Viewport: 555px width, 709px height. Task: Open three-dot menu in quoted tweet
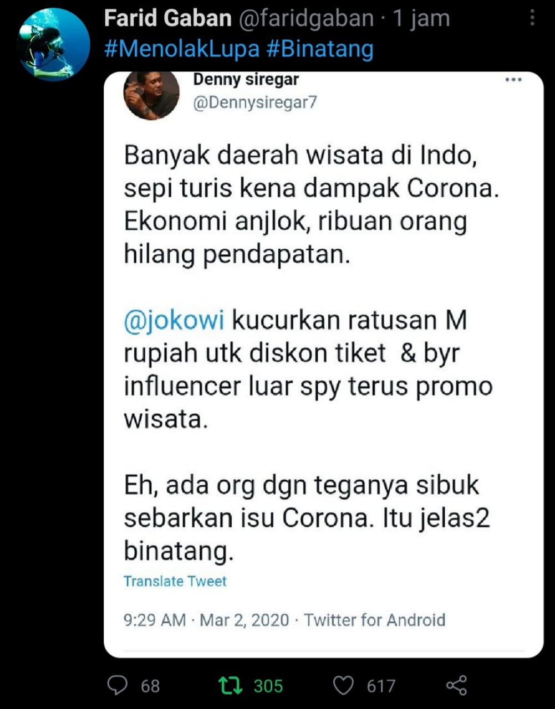click(513, 80)
